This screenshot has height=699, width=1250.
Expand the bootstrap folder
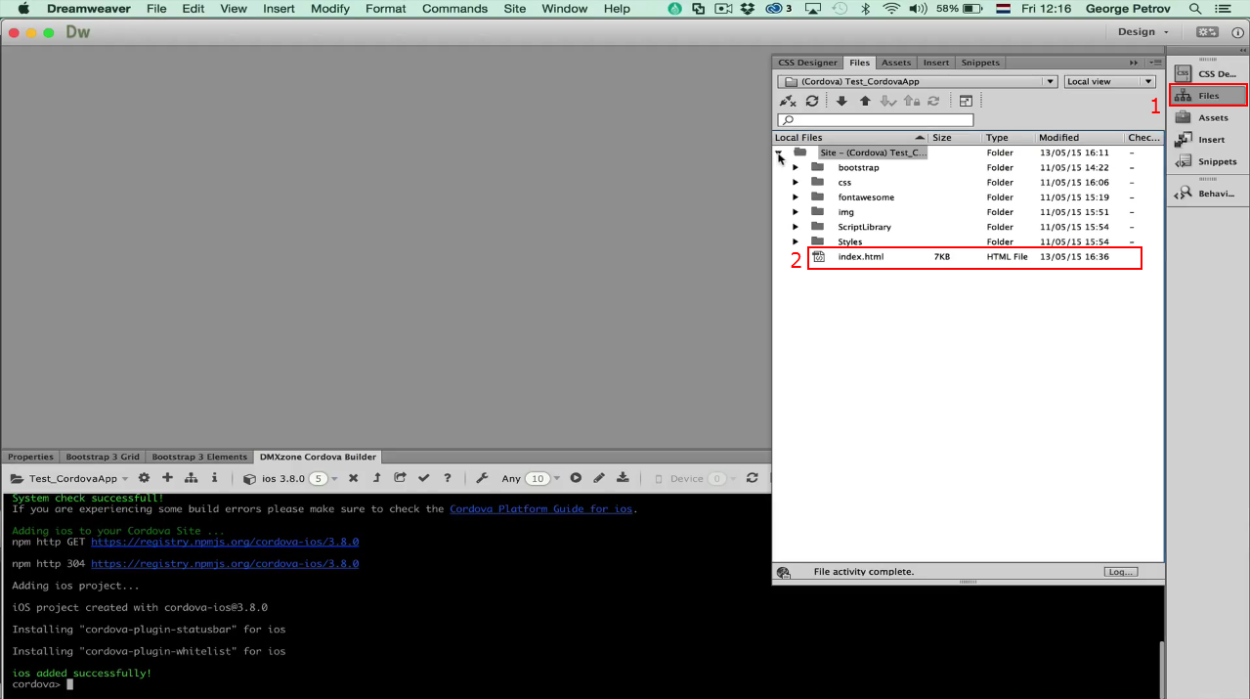[796, 167]
